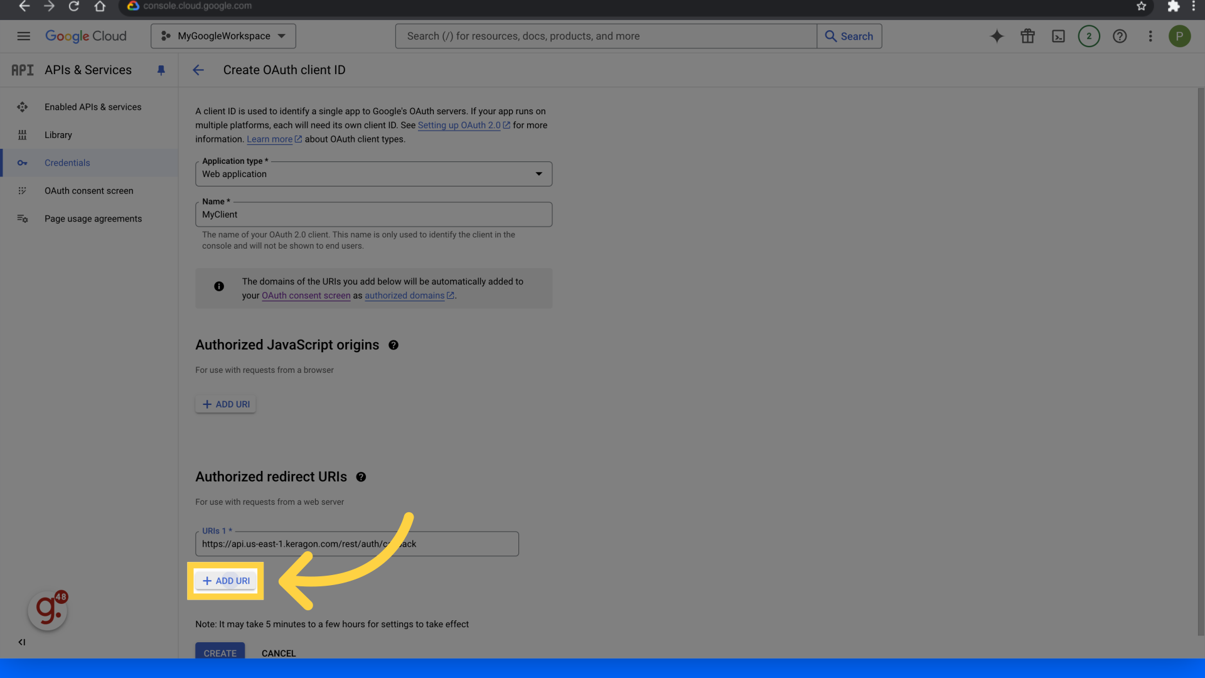Add URI under Authorized redirect URIs
Image resolution: width=1205 pixels, height=678 pixels.
pos(225,581)
